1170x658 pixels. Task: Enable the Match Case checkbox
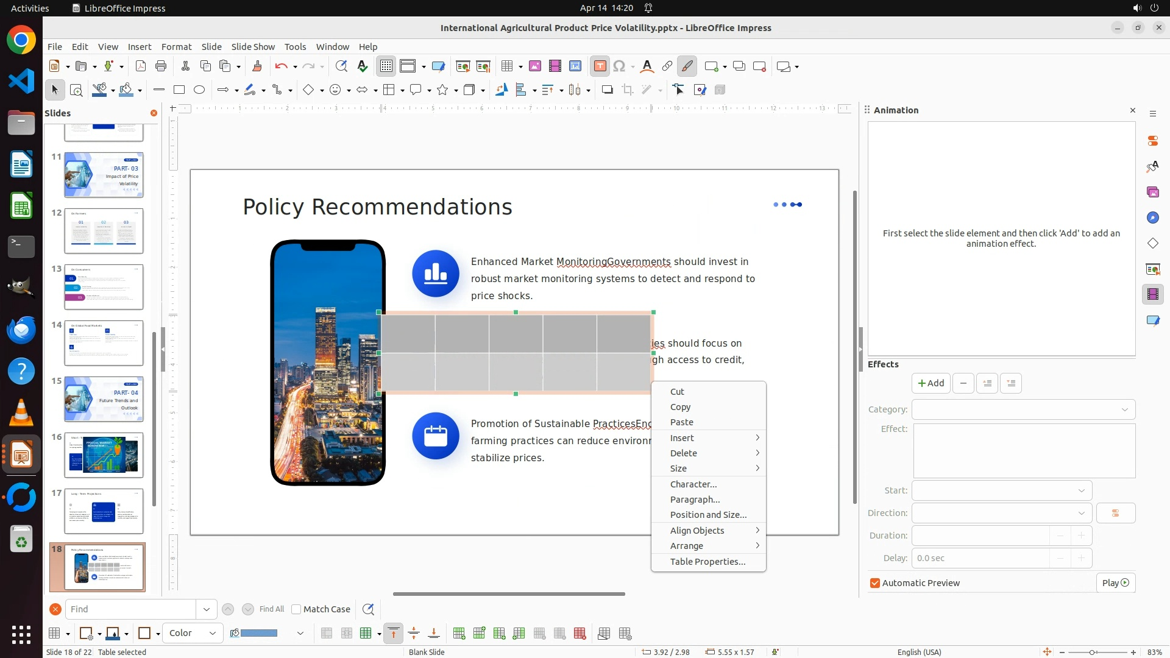[297, 609]
